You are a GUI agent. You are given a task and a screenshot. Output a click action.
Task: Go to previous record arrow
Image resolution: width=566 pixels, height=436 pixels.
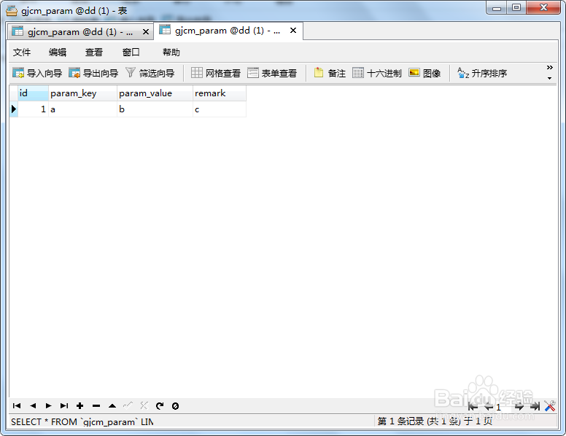[x=33, y=405]
